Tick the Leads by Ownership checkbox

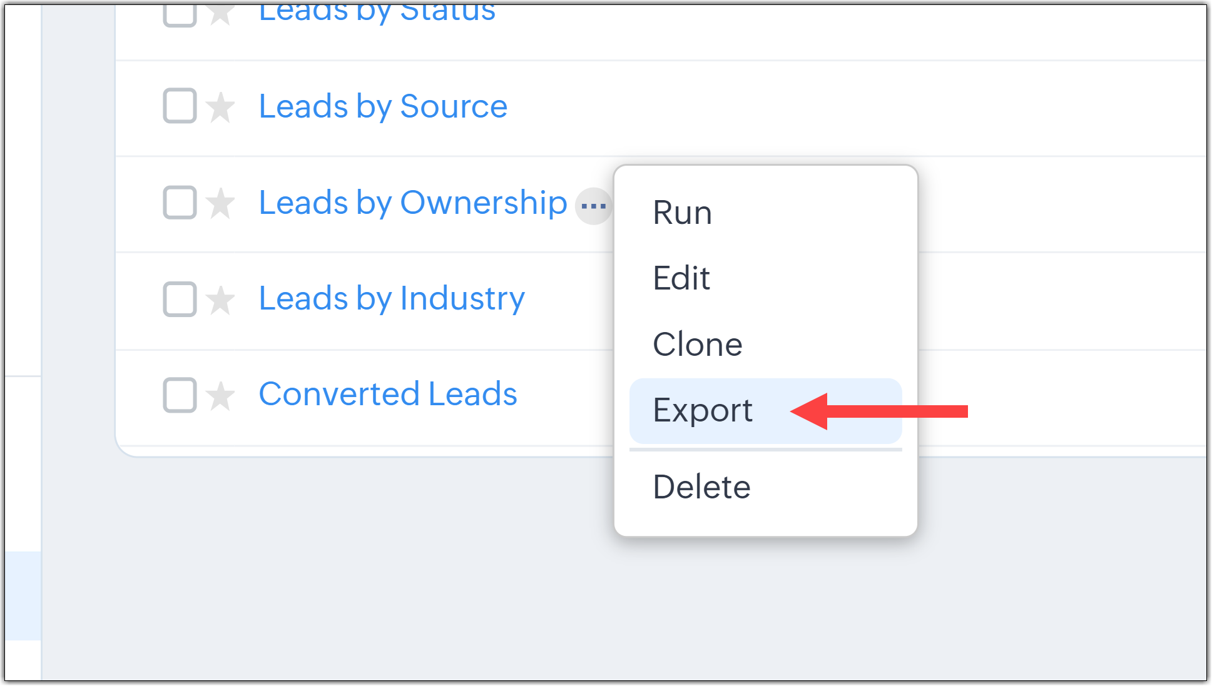180,203
